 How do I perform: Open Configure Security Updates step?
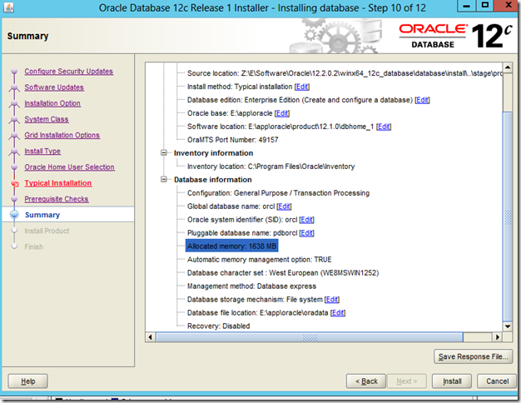(x=68, y=72)
